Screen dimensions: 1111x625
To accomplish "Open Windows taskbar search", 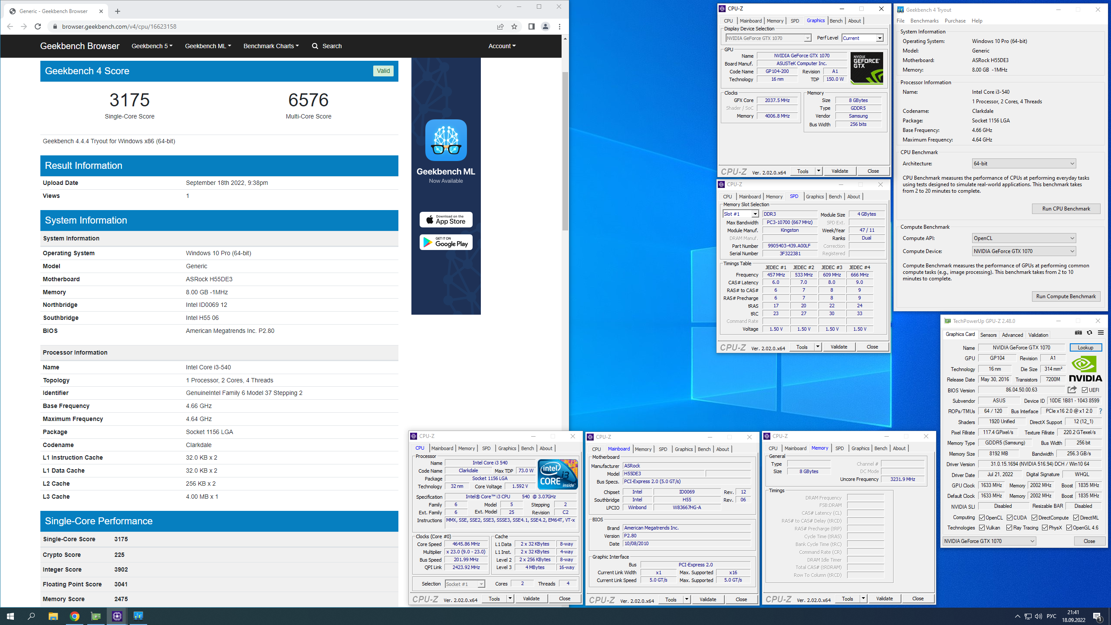I will [31, 616].
